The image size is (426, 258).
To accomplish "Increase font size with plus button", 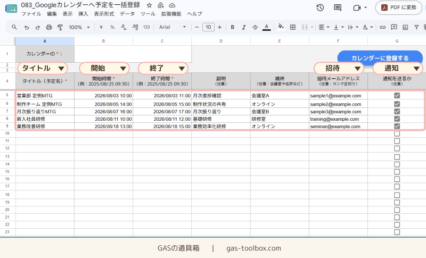I will pyautogui.click(x=219, y=27).
